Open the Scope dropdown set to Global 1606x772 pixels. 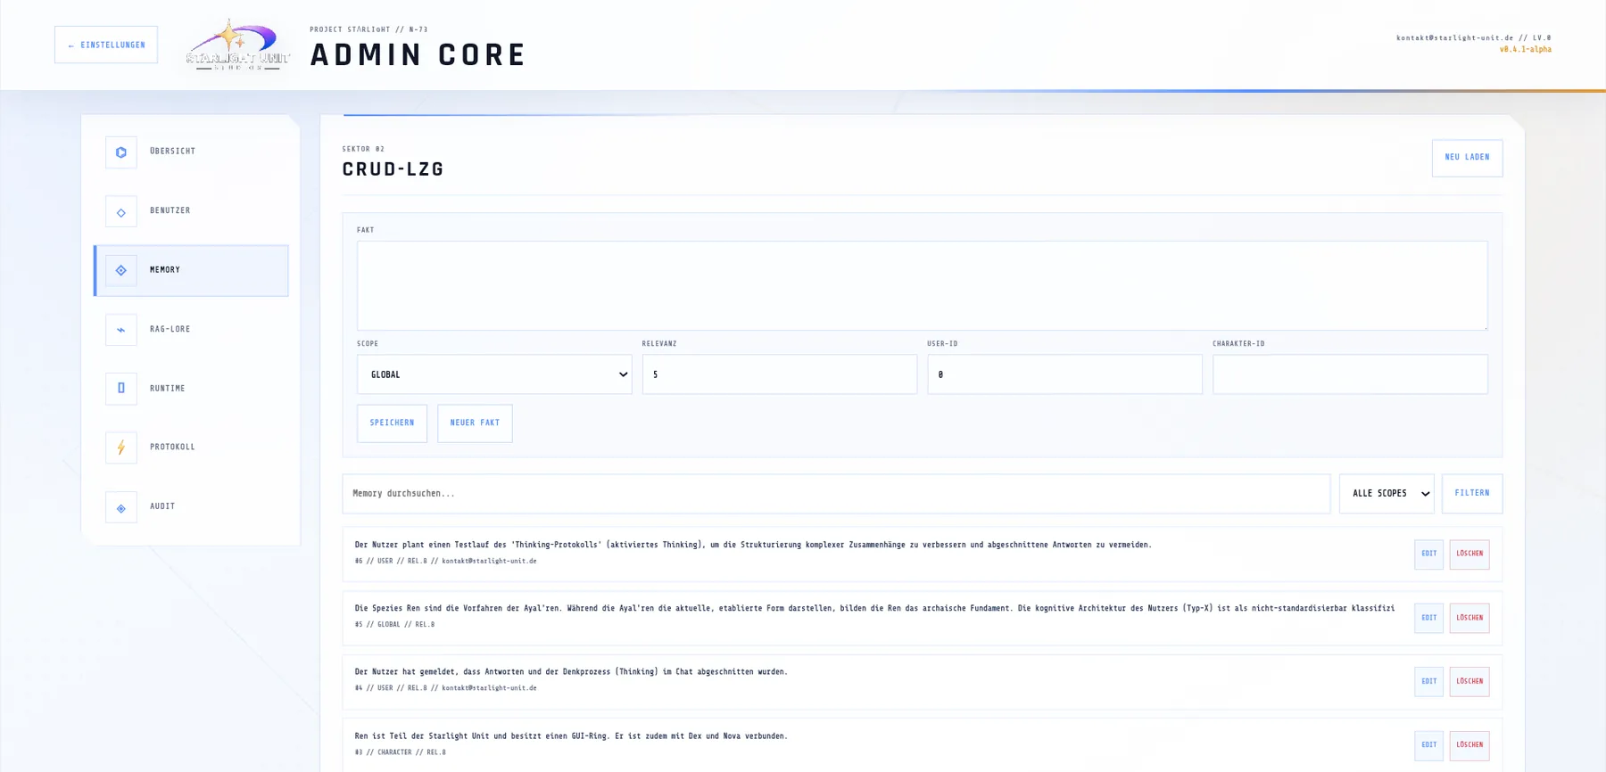point(494,374)
